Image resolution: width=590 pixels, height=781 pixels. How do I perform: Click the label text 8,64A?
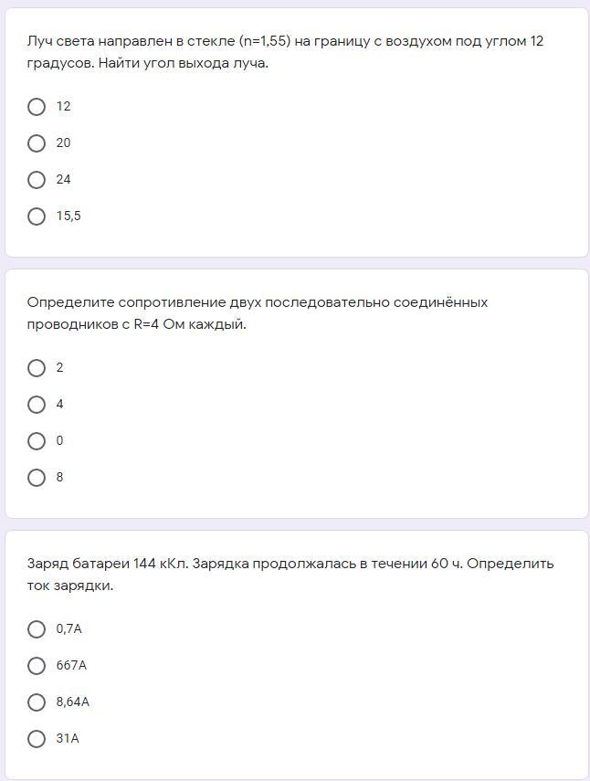point(73,702)
